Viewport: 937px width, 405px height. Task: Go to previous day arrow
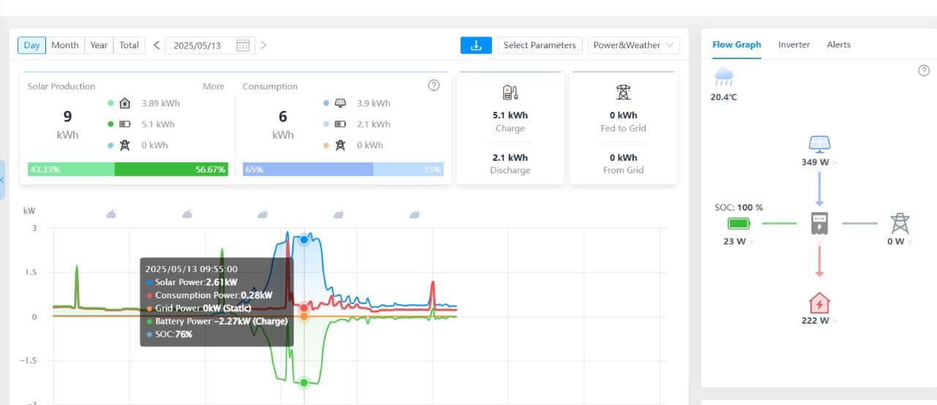[x=157, y=45]
